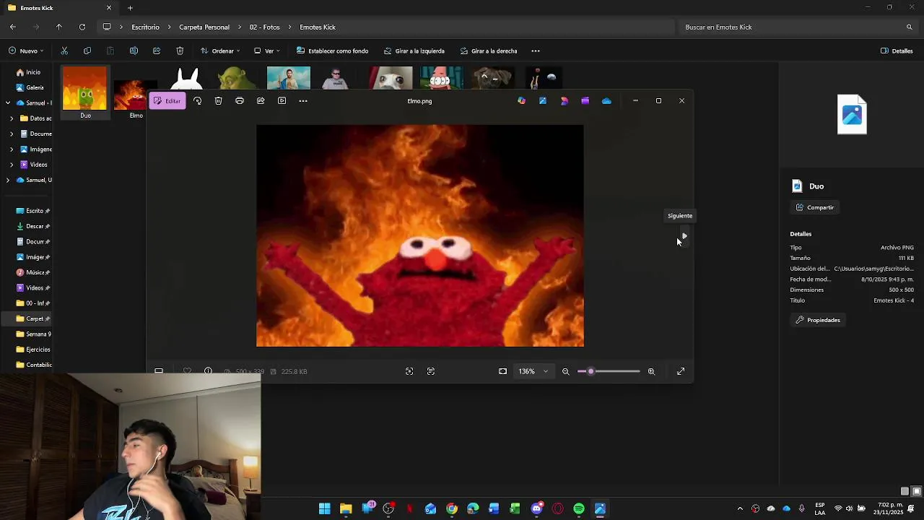The width and height of the screenshot is (924, 520).
Task: Click the Editar button in Photos
Action: coord(167,101)
